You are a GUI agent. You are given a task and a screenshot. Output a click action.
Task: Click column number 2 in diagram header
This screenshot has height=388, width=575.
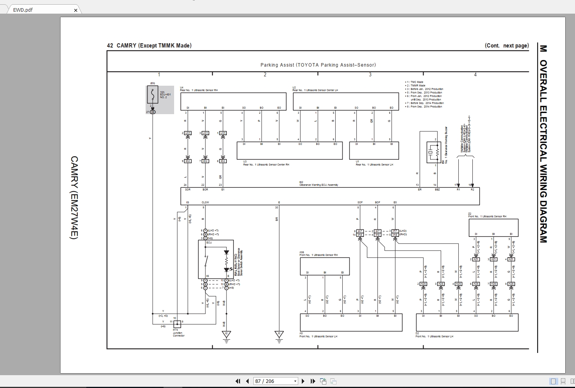[265, 74]
